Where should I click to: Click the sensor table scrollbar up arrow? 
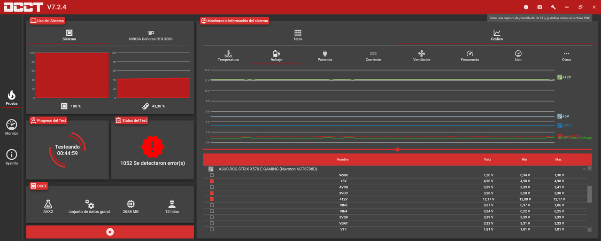pyautogui.click(x=590, y=168)
